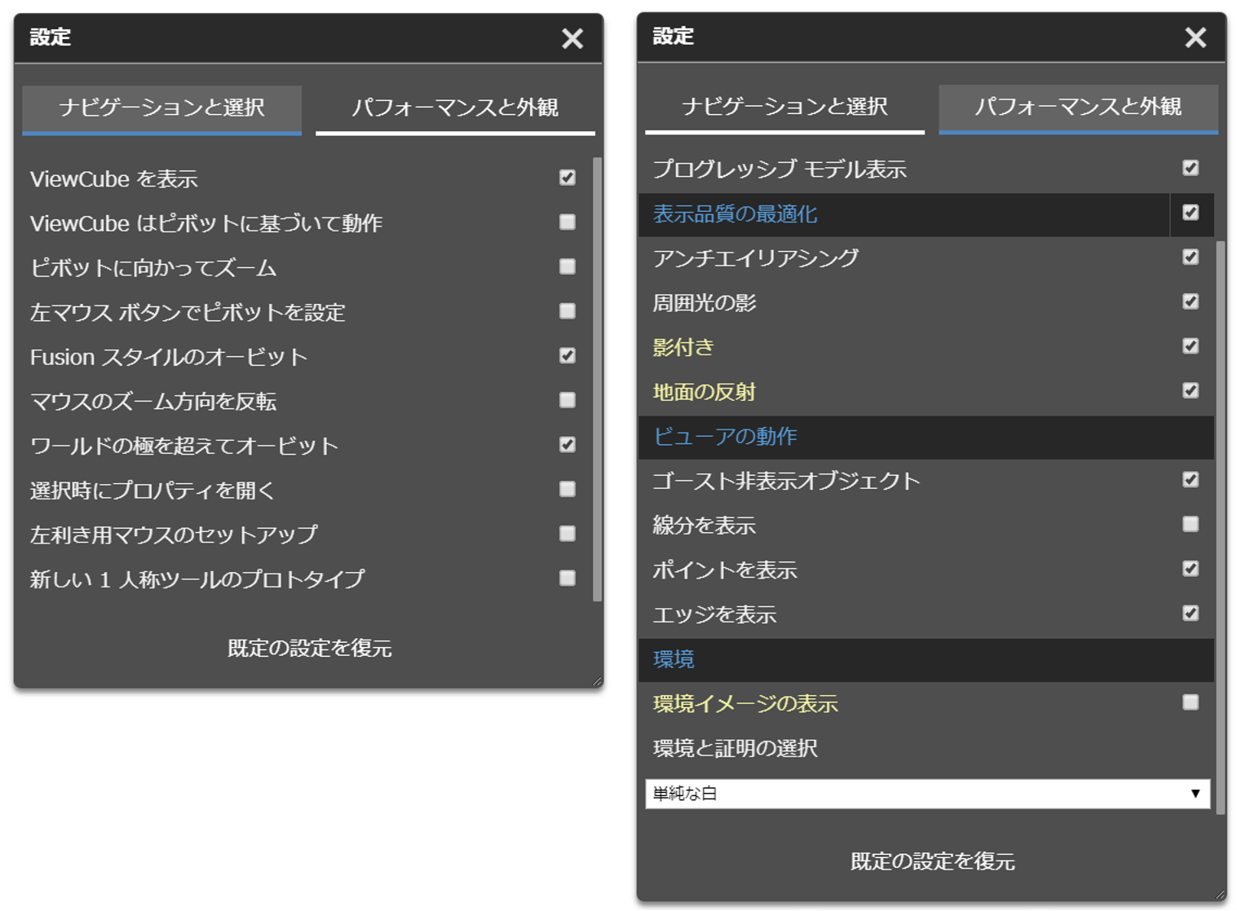The height and width of the screenshot is (911, 1237).
Task: Turn off アンチエイリアシング
Action: pos(1191,257)
